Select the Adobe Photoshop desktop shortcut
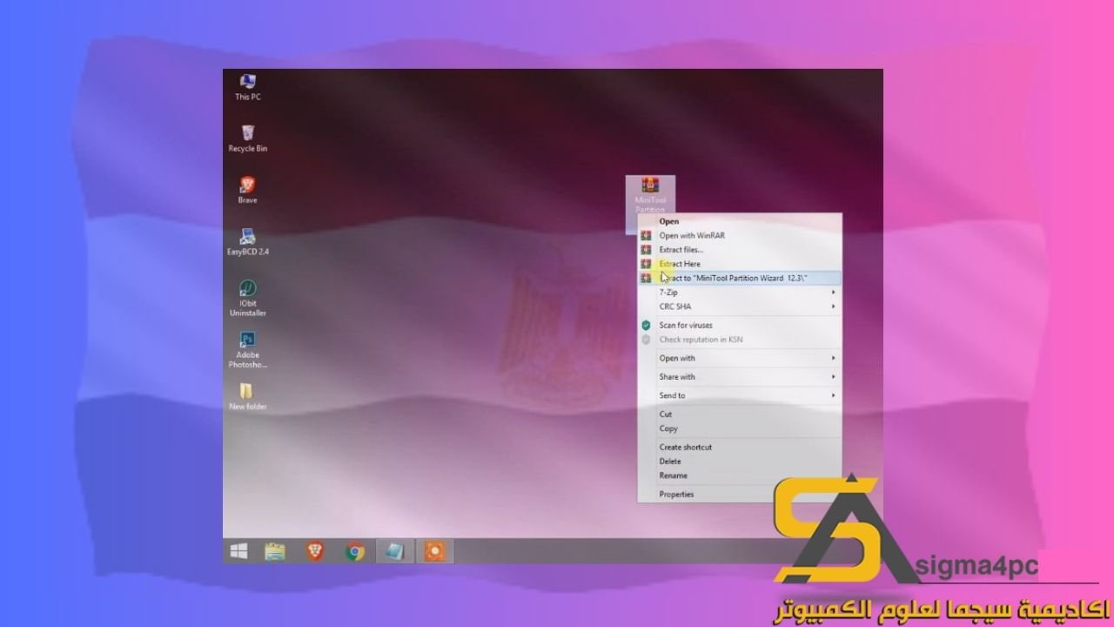The image size is (1114, 627). [x=247, y=350]
